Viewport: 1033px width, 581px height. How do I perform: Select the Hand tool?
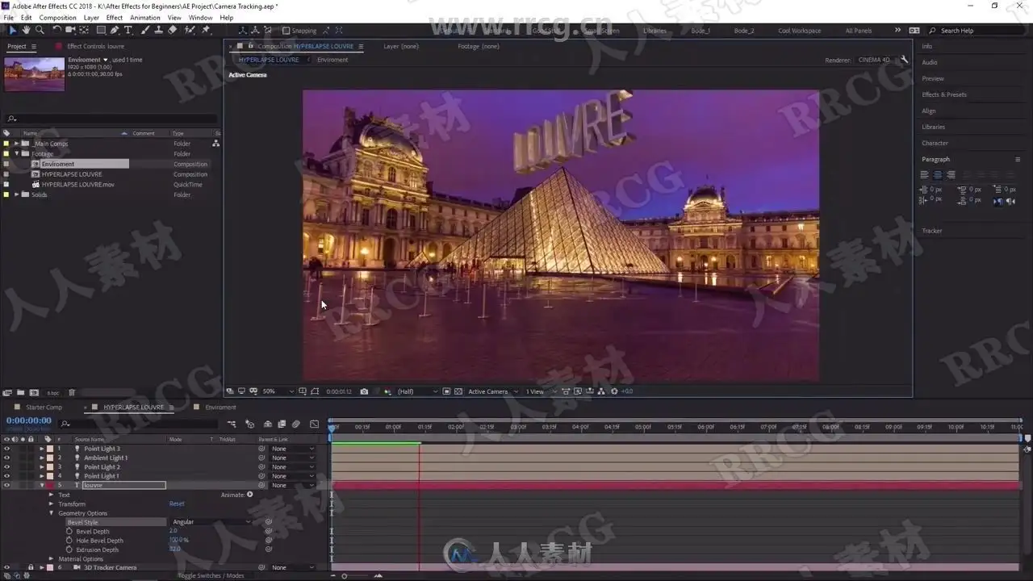tap(26, 30)
